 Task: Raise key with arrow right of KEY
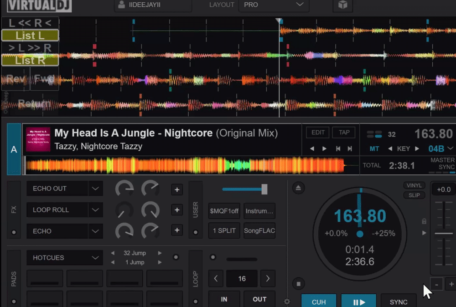tap(417, 148)
